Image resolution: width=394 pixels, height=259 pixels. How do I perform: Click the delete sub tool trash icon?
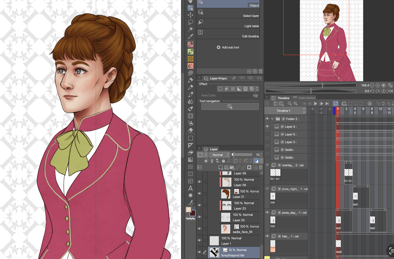tap(261, 71)
